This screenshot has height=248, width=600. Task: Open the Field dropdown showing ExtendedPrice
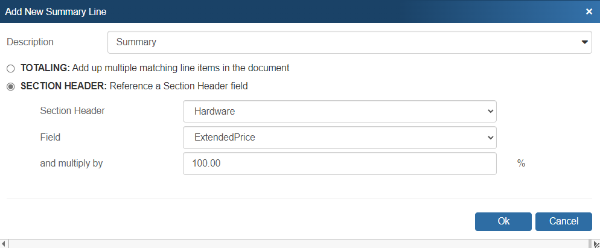pos(339,138)
